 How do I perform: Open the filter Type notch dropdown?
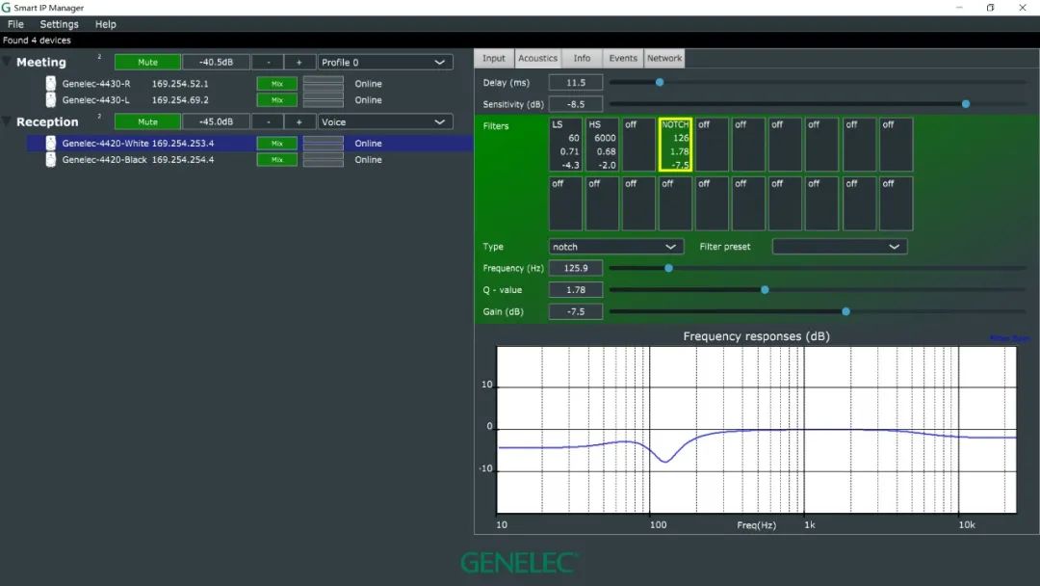tap(615, 246)
